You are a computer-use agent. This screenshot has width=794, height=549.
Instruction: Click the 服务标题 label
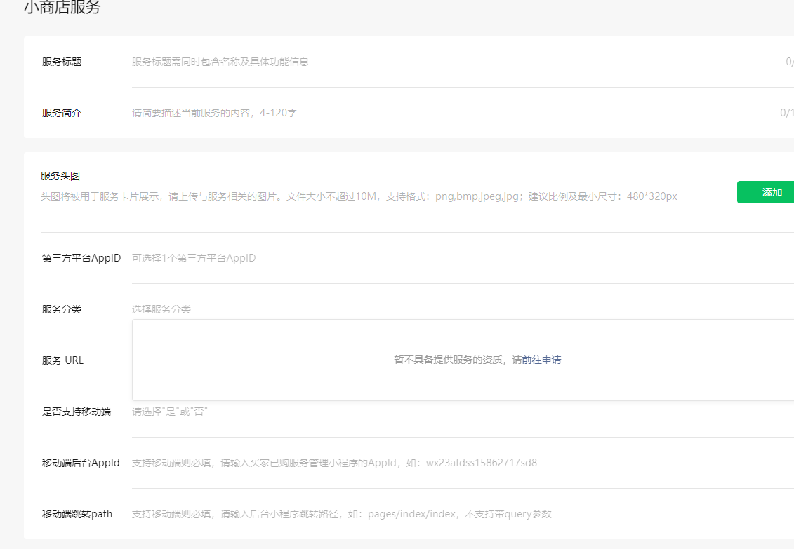pos(61,62)
